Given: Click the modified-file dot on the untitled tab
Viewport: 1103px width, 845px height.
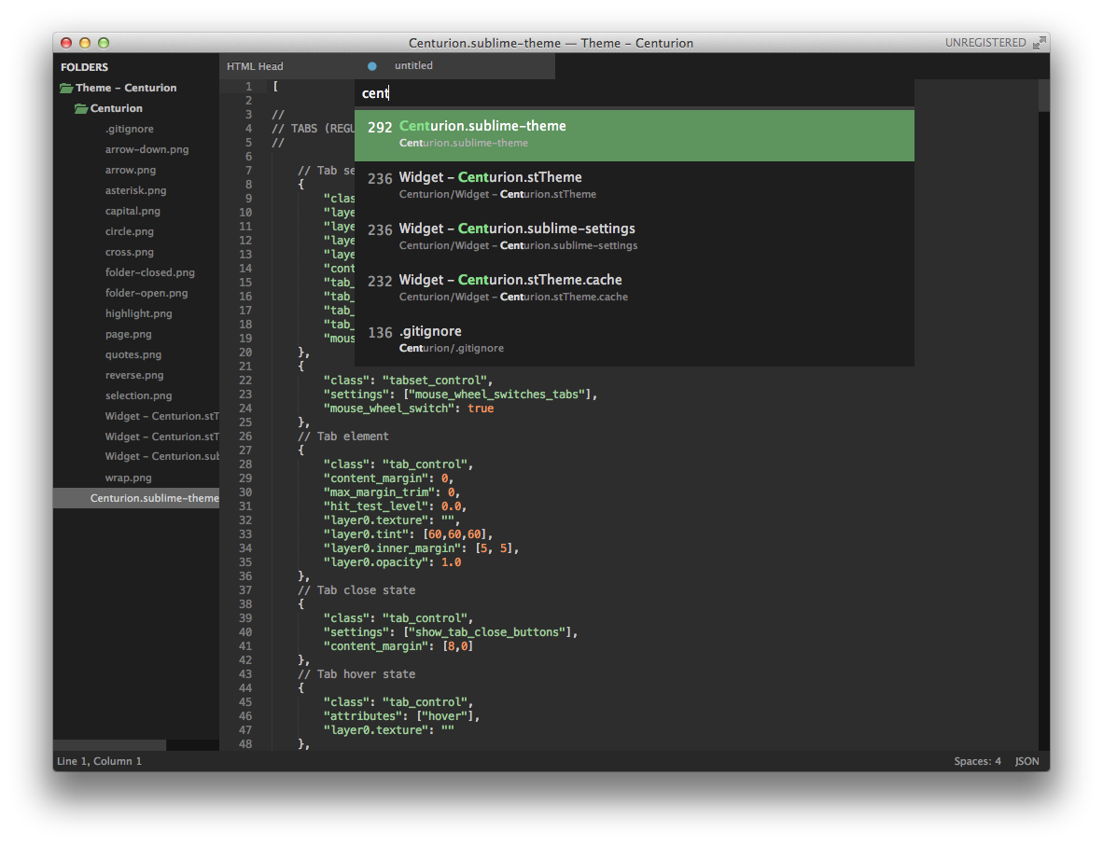Looking at the screenshot, I should pyautogui.click(x=371, y=65).
